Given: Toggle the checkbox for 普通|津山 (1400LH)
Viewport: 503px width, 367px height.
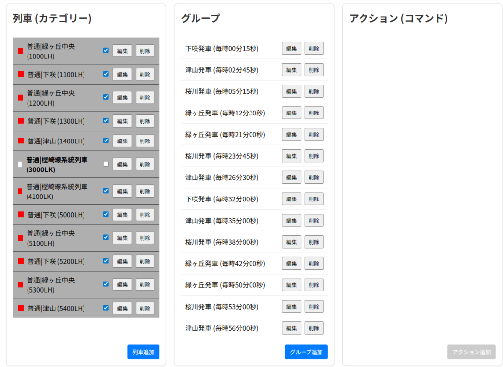Looking at the screenshot, I should (106, 141).
